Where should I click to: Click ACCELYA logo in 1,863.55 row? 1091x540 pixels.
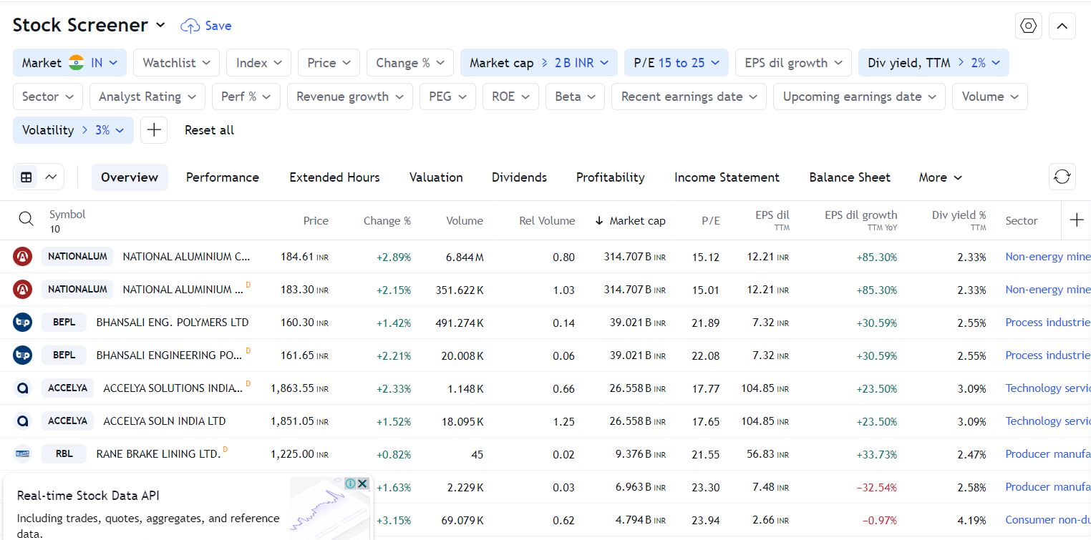pos(23,388)
